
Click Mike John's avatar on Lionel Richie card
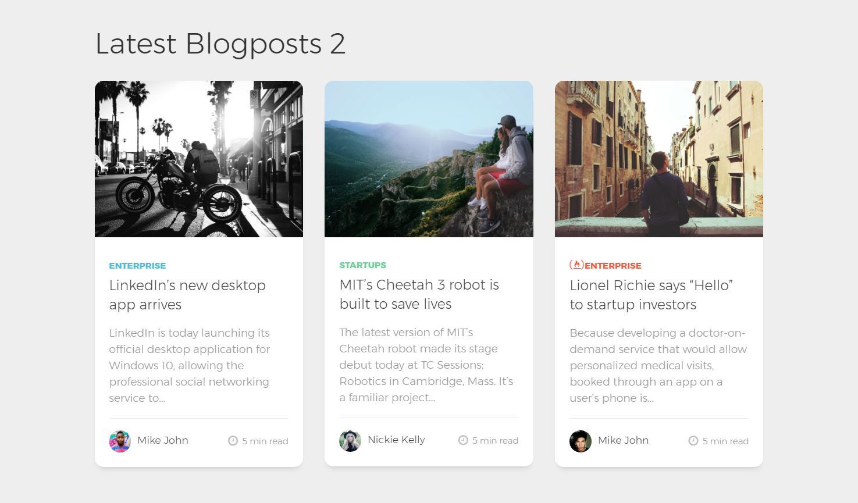(x=580, y=441)
